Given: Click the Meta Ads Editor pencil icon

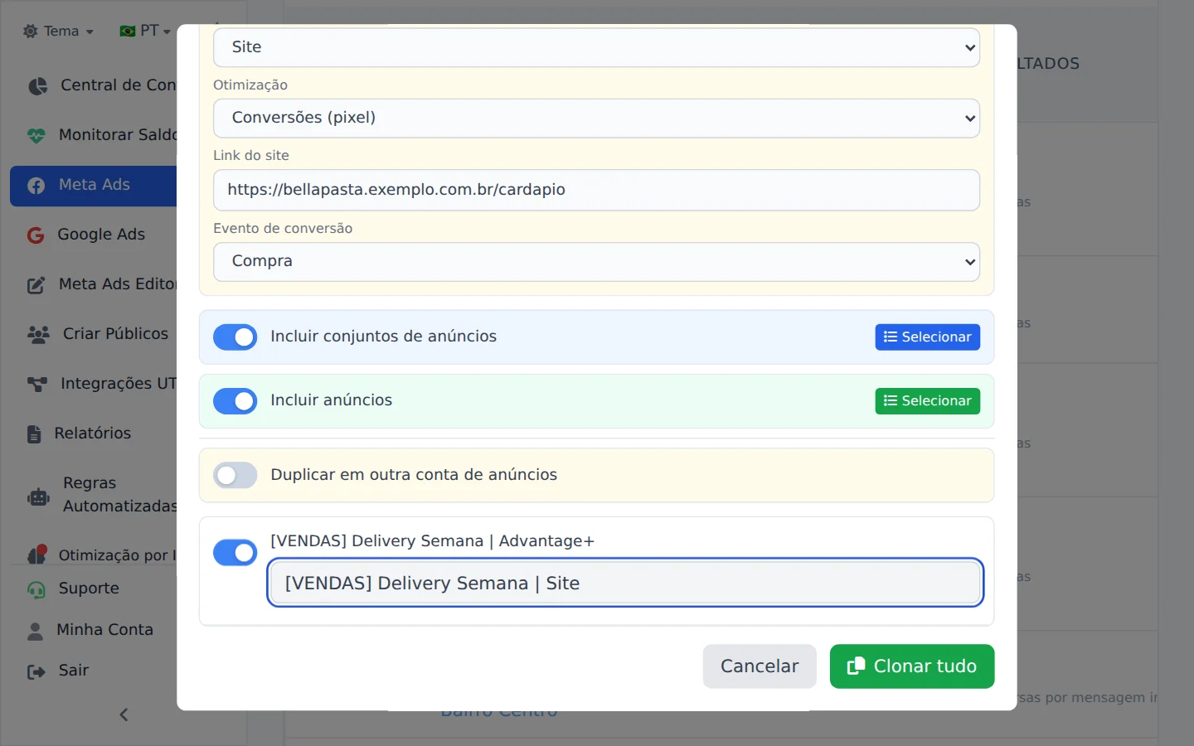Looking at the screenshot, I should click(36, 285).
